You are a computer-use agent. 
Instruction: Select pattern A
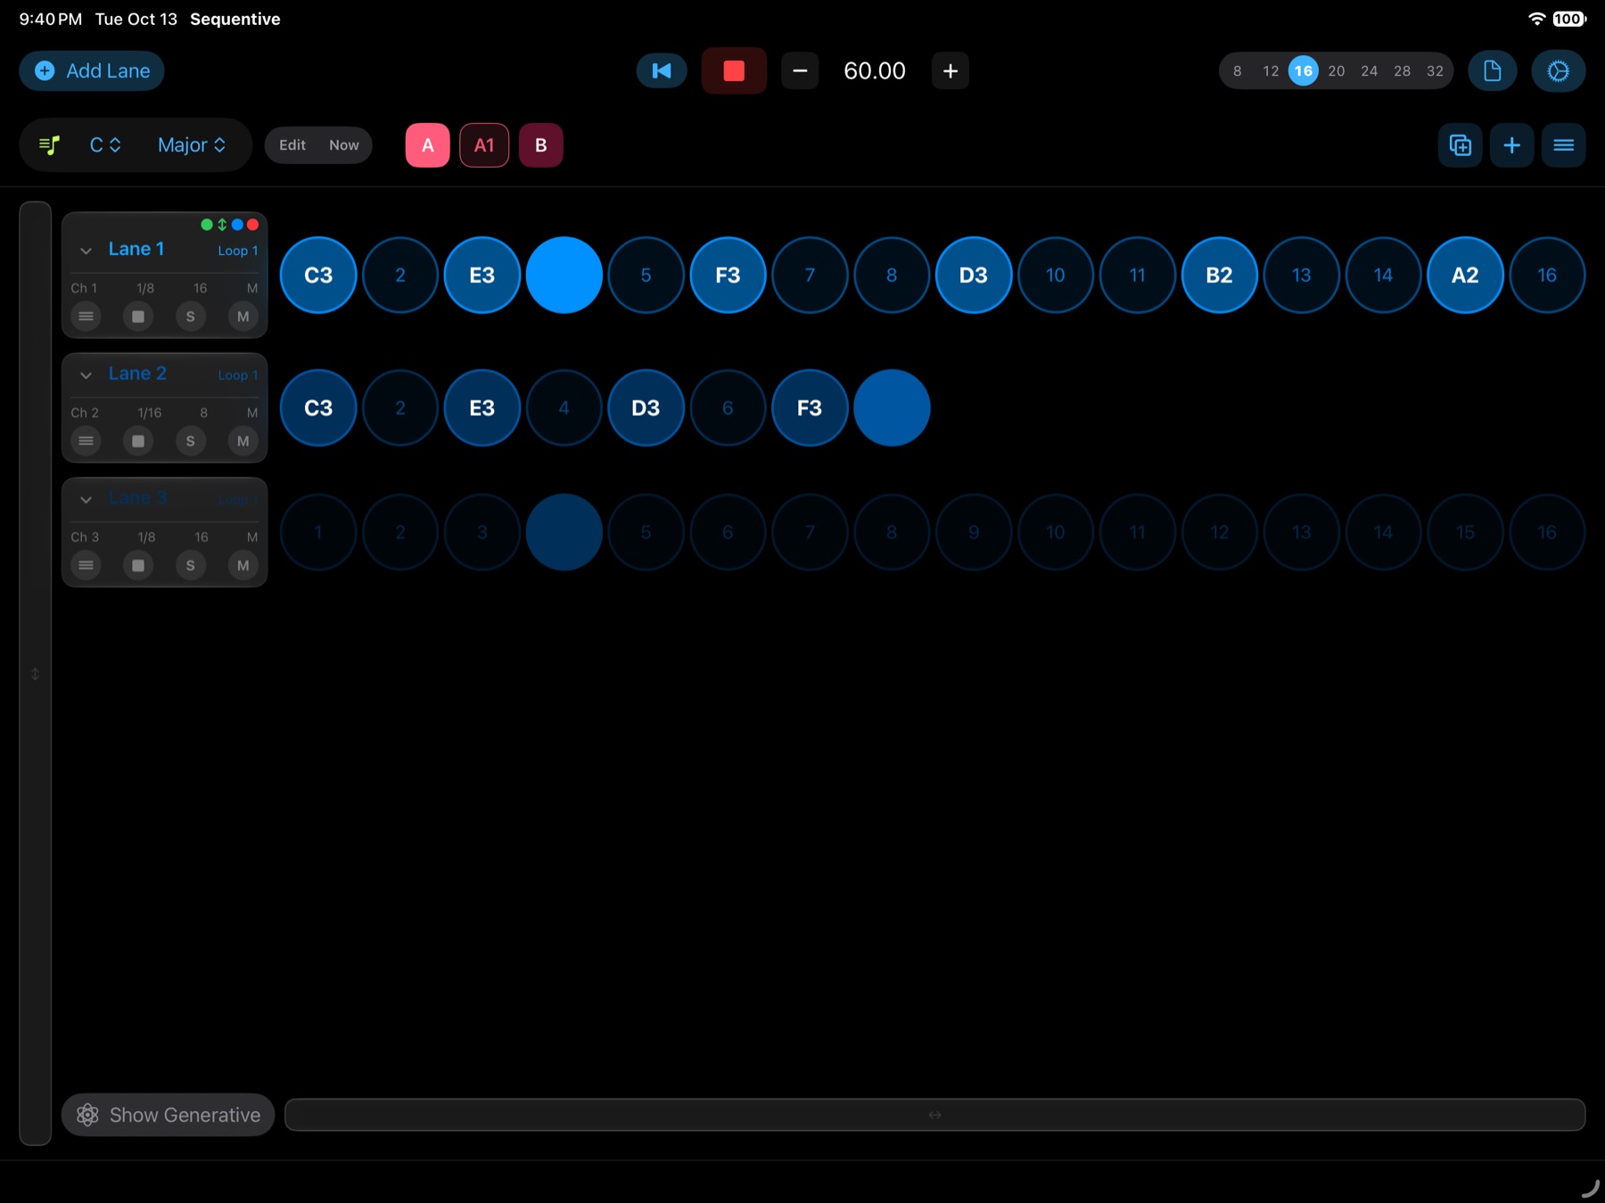pos(428,145)
